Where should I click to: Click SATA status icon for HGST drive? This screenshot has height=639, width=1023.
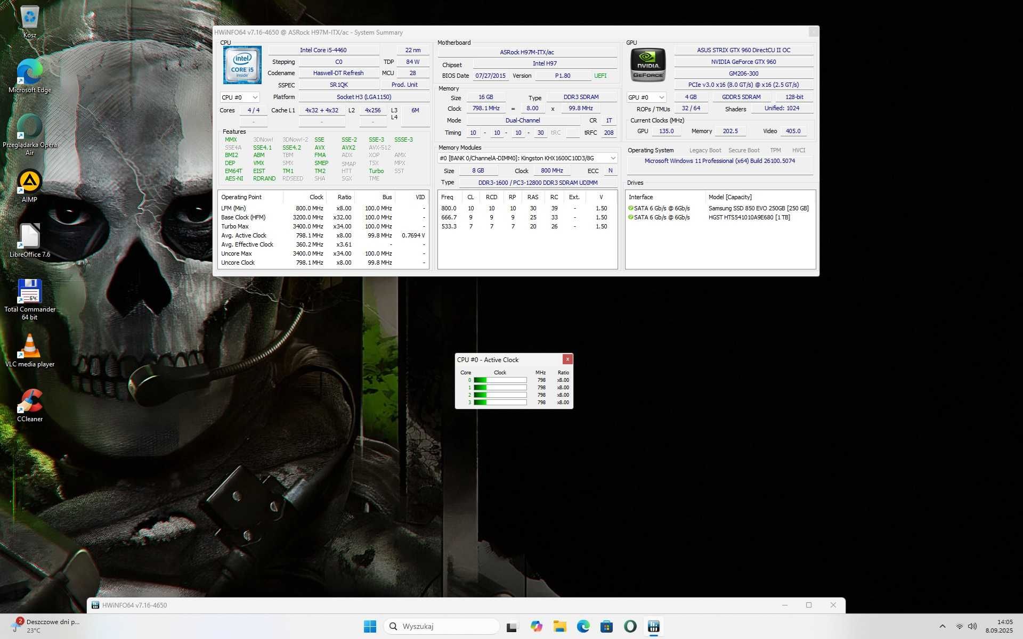point(631,217)
